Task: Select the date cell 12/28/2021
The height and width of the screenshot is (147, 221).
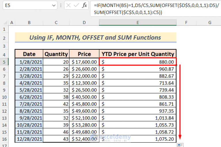Action: click(x=29, y=139)
